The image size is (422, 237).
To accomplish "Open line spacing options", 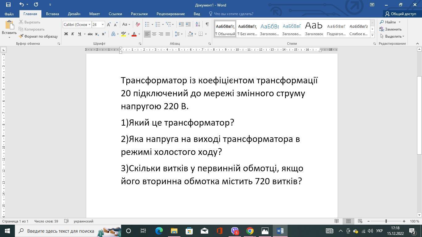I will [179, 34].
